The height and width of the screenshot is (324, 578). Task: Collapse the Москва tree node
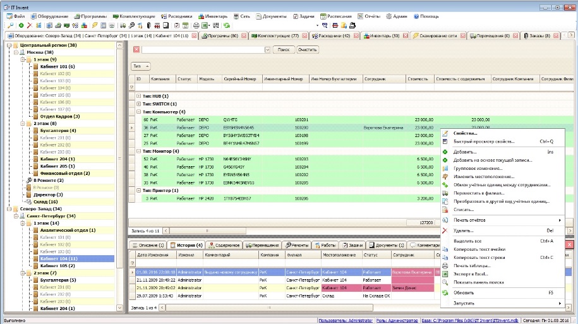[x=15, y=52]
